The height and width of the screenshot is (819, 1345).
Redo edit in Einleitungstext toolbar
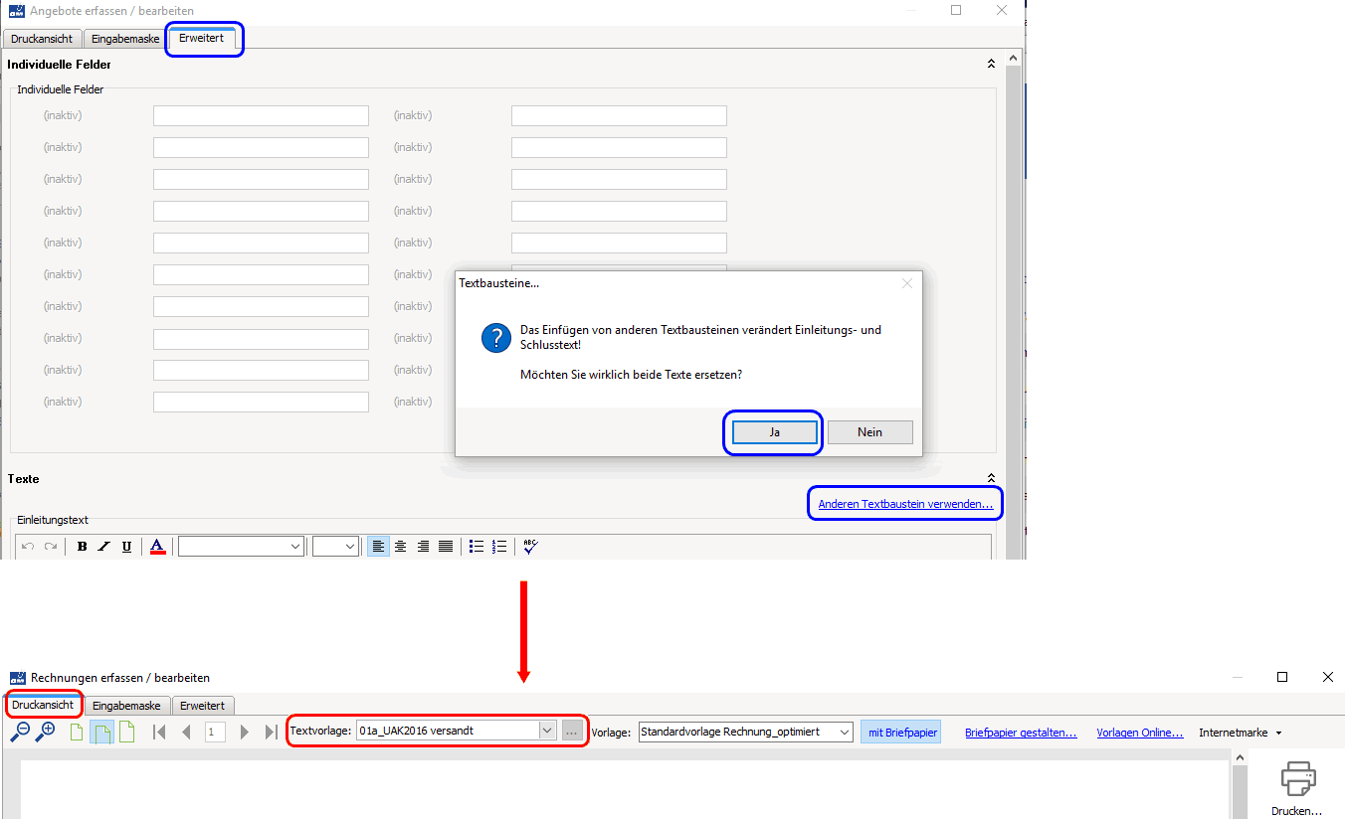(50, 547)
